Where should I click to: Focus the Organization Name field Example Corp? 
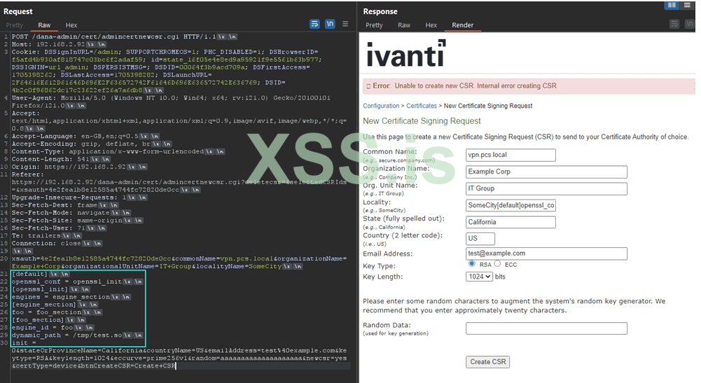click(x=546, y=172)
